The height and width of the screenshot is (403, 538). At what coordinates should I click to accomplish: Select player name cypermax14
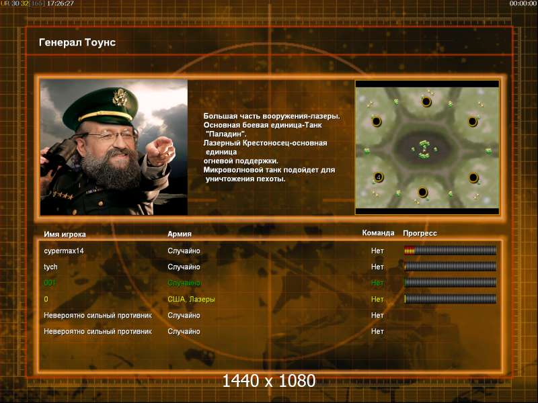tap(64, 251)
